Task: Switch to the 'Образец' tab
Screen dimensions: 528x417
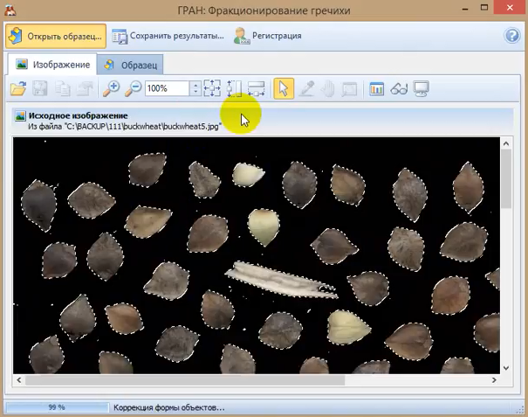Action: click(x=130, y=65)
